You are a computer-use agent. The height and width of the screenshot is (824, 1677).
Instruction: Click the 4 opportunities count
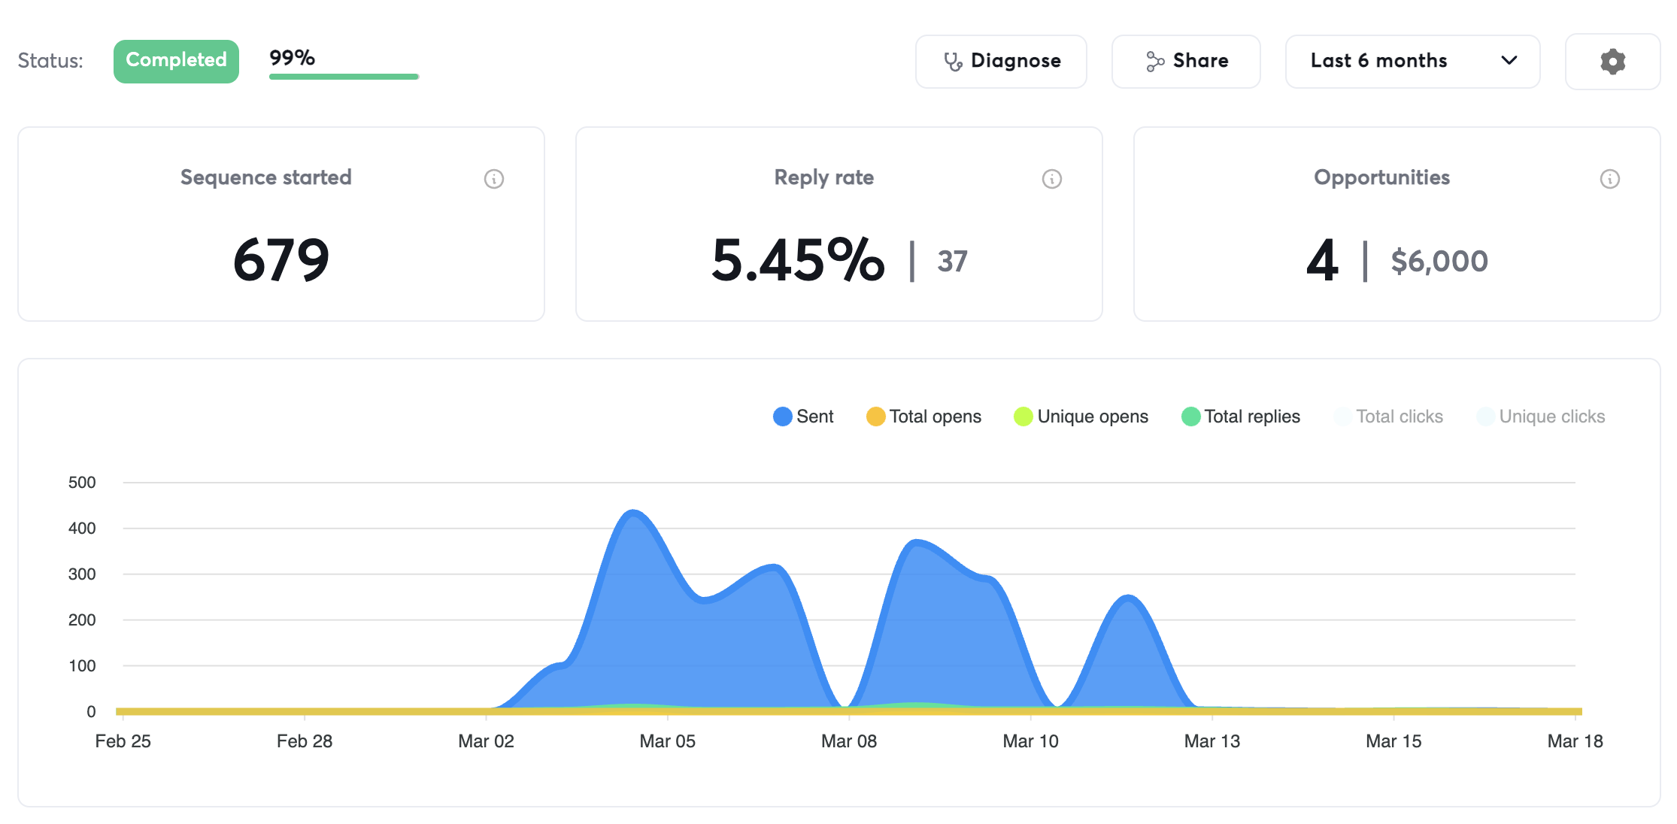tap(1322, 261)
